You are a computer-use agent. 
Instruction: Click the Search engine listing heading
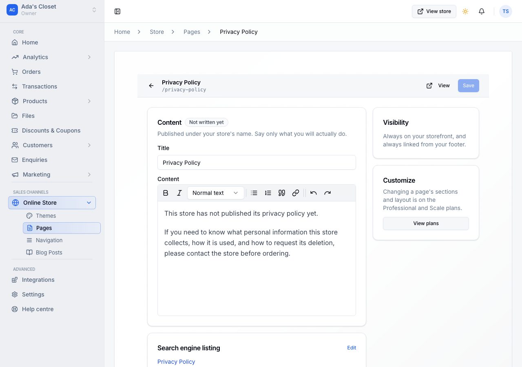click(x=189, y=348)
